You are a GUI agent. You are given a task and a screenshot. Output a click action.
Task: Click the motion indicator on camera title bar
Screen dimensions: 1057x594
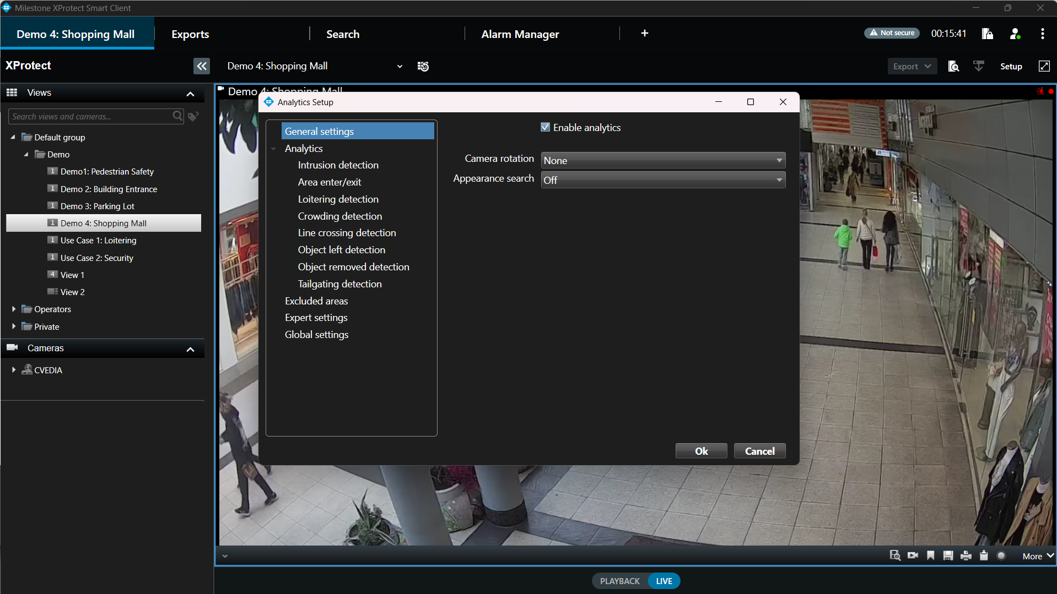pos(1039,91)
